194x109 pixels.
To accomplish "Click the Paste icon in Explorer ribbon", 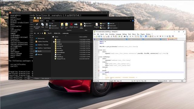I will point(47,25).
